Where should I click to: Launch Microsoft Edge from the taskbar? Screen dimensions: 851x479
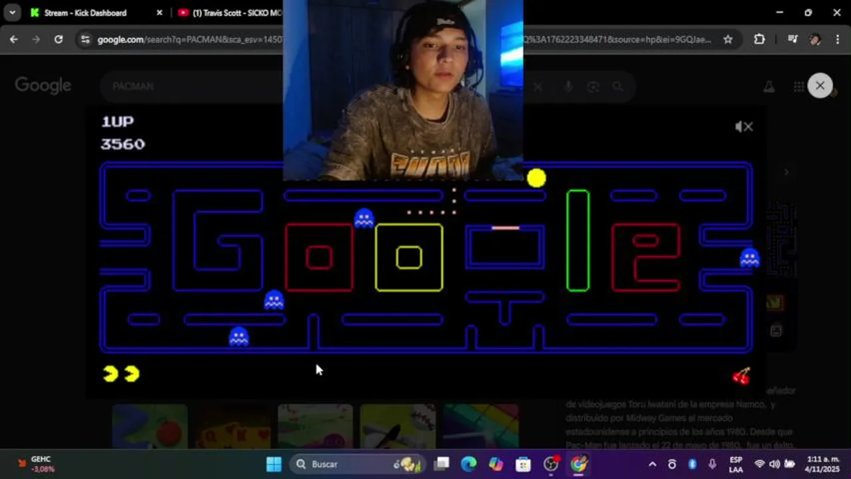click(x=469, y=464)
